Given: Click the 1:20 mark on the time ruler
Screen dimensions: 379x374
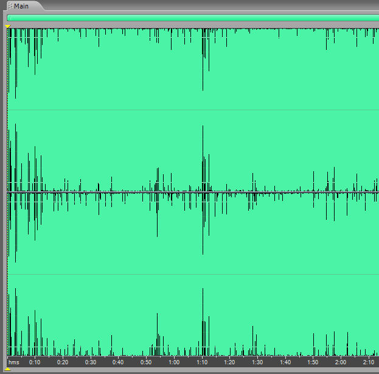Looking at the screenshot, I should [229, 362].
